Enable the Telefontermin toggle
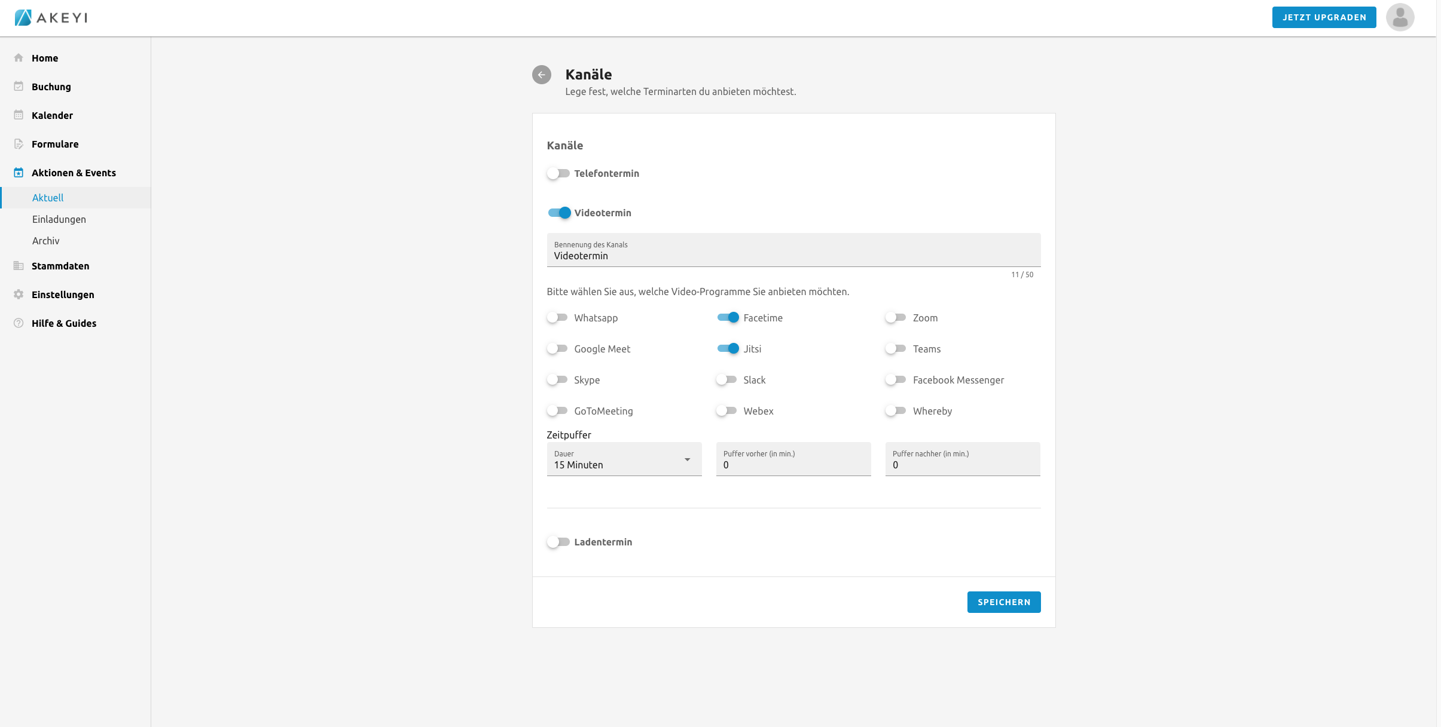1441x727 pixels. point(558,173)
